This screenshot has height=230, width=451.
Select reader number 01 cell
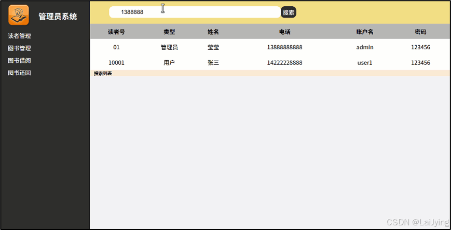click(x=116, y=47)
